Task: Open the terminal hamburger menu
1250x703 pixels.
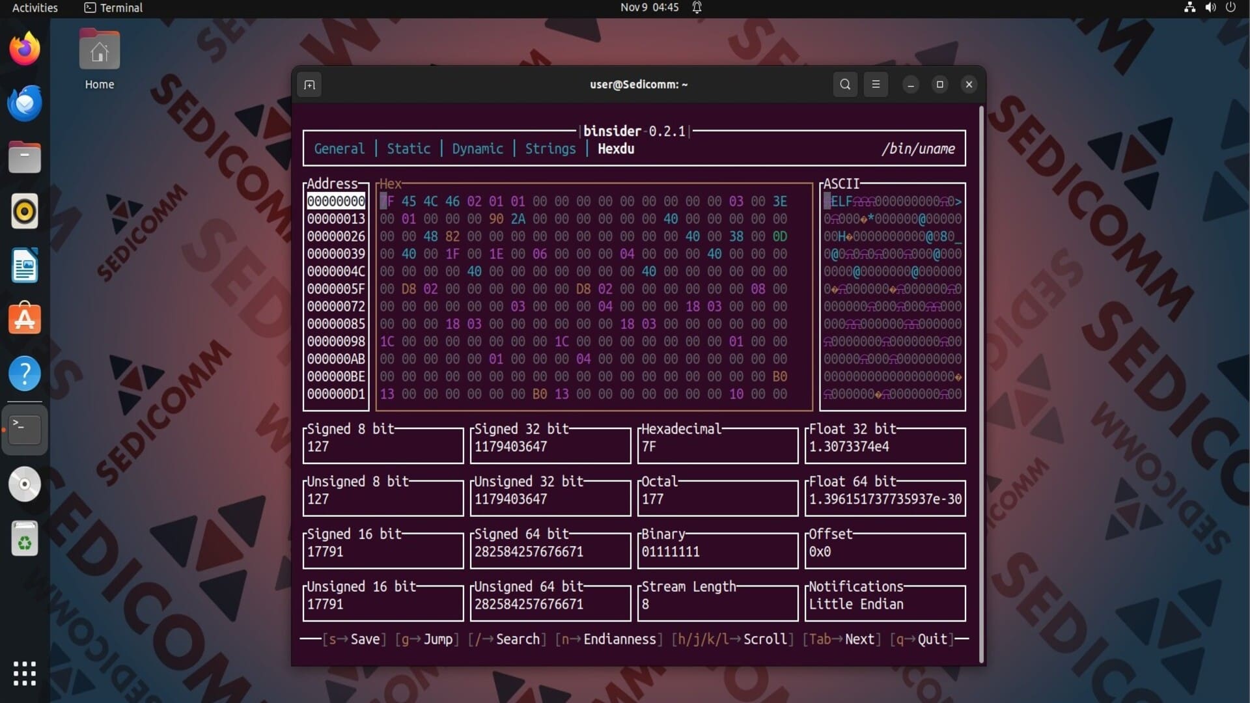Action: pyautogui.click(x=876, y=85)
